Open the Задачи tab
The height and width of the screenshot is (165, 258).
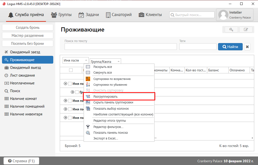[x=89, y=15]
